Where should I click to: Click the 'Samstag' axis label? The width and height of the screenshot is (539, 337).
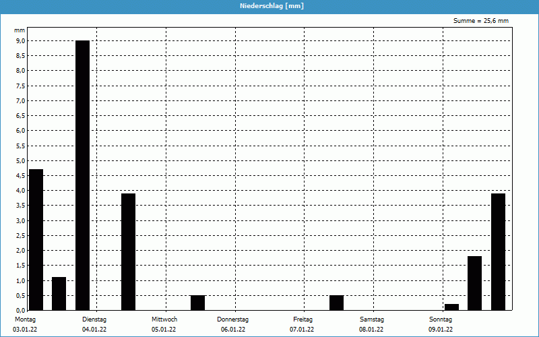point(372,319)
